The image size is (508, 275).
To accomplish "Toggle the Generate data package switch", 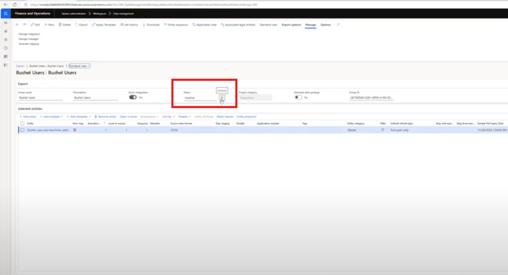I will point(299,98).
